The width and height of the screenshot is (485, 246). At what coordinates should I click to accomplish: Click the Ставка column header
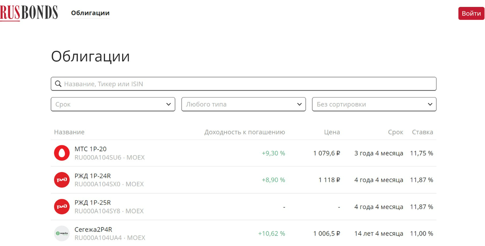tap(422, 132)
